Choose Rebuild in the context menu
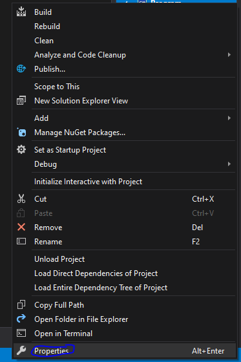241x362 pixels. (x=124, y=27)
